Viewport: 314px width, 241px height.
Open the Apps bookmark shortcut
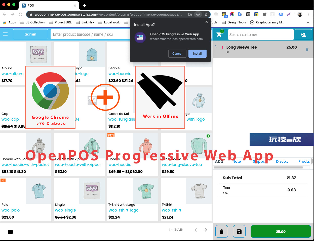point(9,22)
